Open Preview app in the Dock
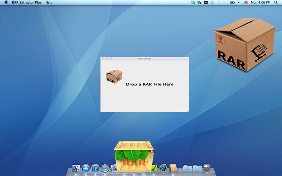 (x=113, y=168)
